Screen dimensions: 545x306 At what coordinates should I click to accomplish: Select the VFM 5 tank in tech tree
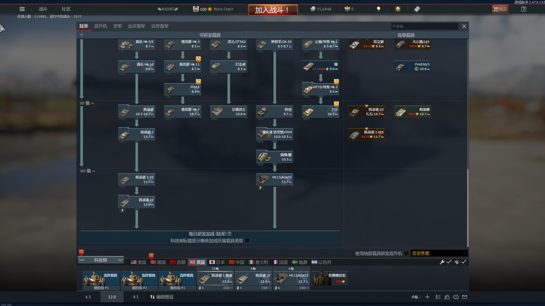point(183,89)
